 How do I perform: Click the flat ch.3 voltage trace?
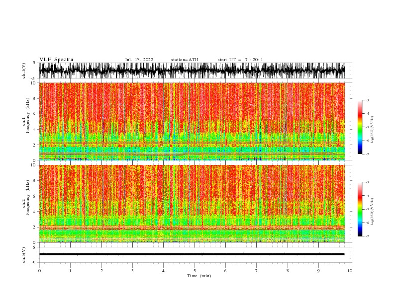(x=192, y=254)
